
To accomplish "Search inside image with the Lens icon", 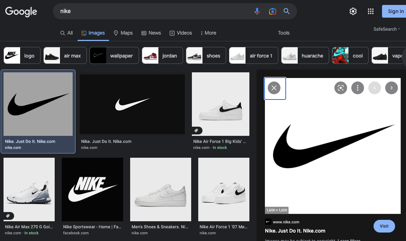I will coord(341,88).
